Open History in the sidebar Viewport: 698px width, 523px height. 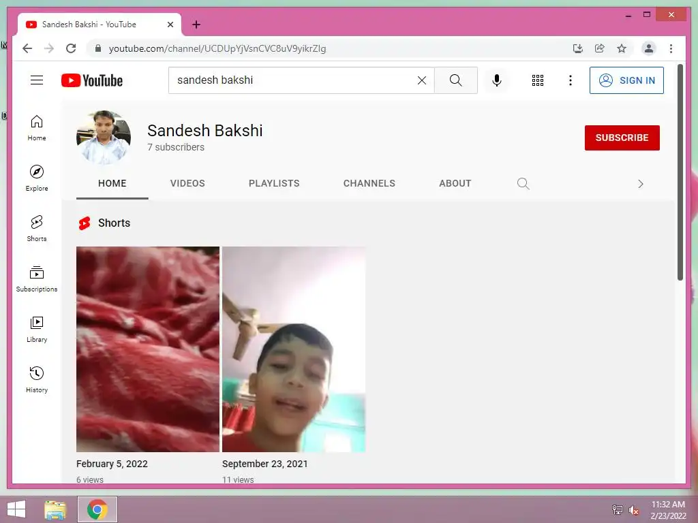click(x=37, y=379)
